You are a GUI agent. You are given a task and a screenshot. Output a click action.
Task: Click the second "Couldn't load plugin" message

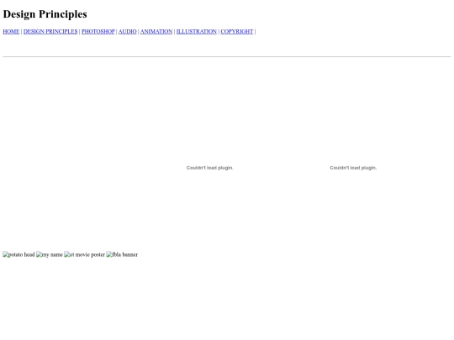pyautogui.click(x=353, y=168)
